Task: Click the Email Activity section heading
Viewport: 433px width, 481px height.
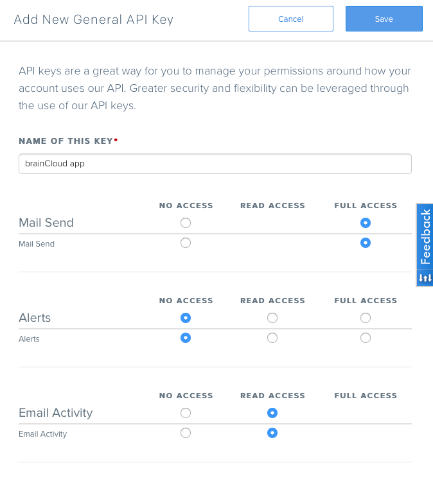Action: (x=55, y=413)
